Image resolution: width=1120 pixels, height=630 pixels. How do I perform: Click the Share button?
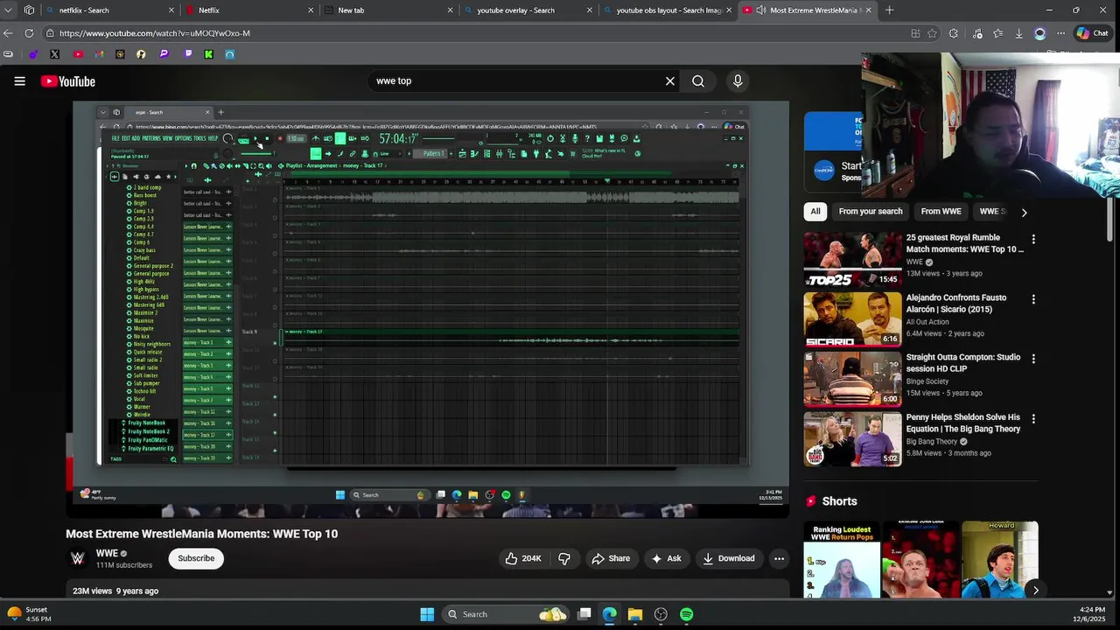611,558
